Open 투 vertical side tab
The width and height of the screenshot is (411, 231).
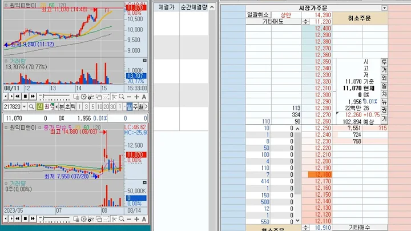coord(384,62)
